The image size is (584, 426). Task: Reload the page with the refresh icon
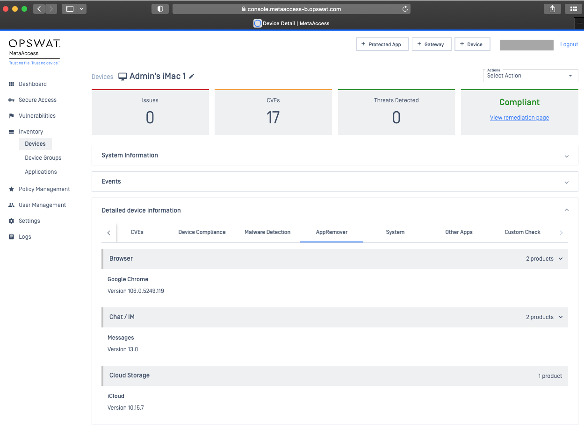pyautogui.click(x=405, y=9)
